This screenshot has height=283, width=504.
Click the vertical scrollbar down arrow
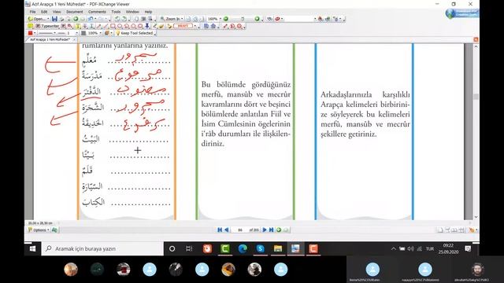pos(476,217)
